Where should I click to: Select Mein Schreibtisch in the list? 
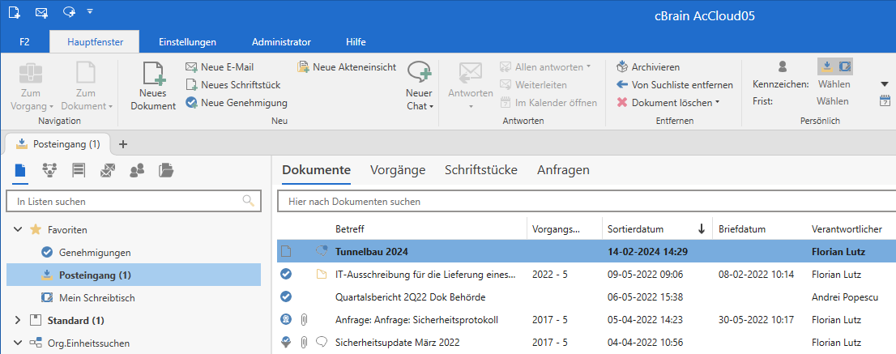pos(96,298)
